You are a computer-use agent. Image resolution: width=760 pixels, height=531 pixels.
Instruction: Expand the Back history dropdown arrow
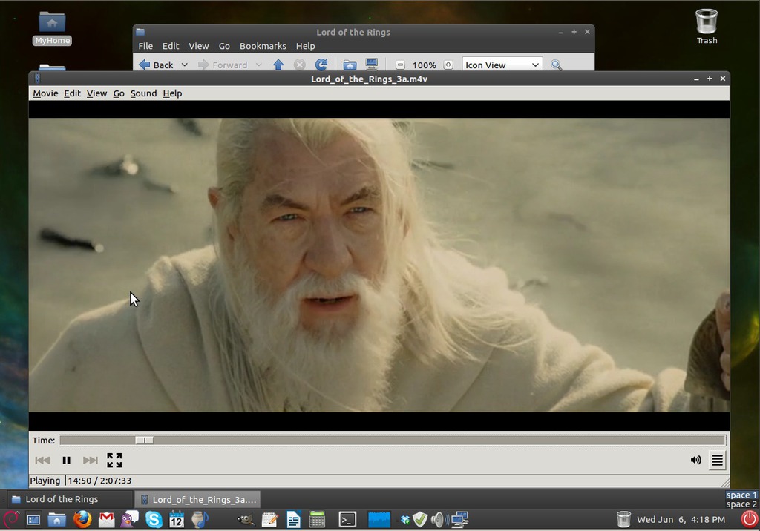[x=184, y=65]
